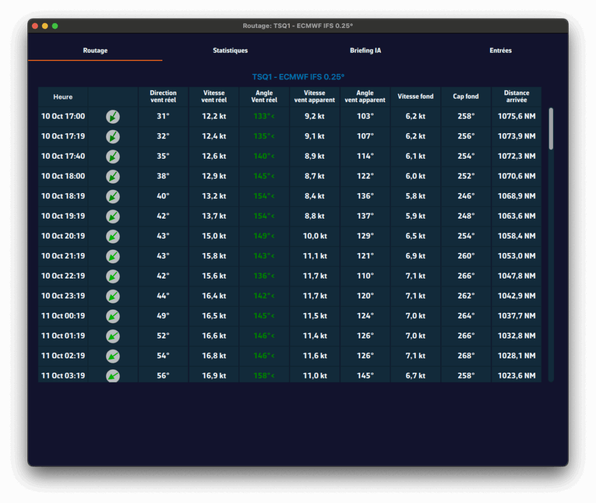This screenshot has width=596, height=503.
Task: Select the 133° true wind angle cell
Action: point(264,116)
